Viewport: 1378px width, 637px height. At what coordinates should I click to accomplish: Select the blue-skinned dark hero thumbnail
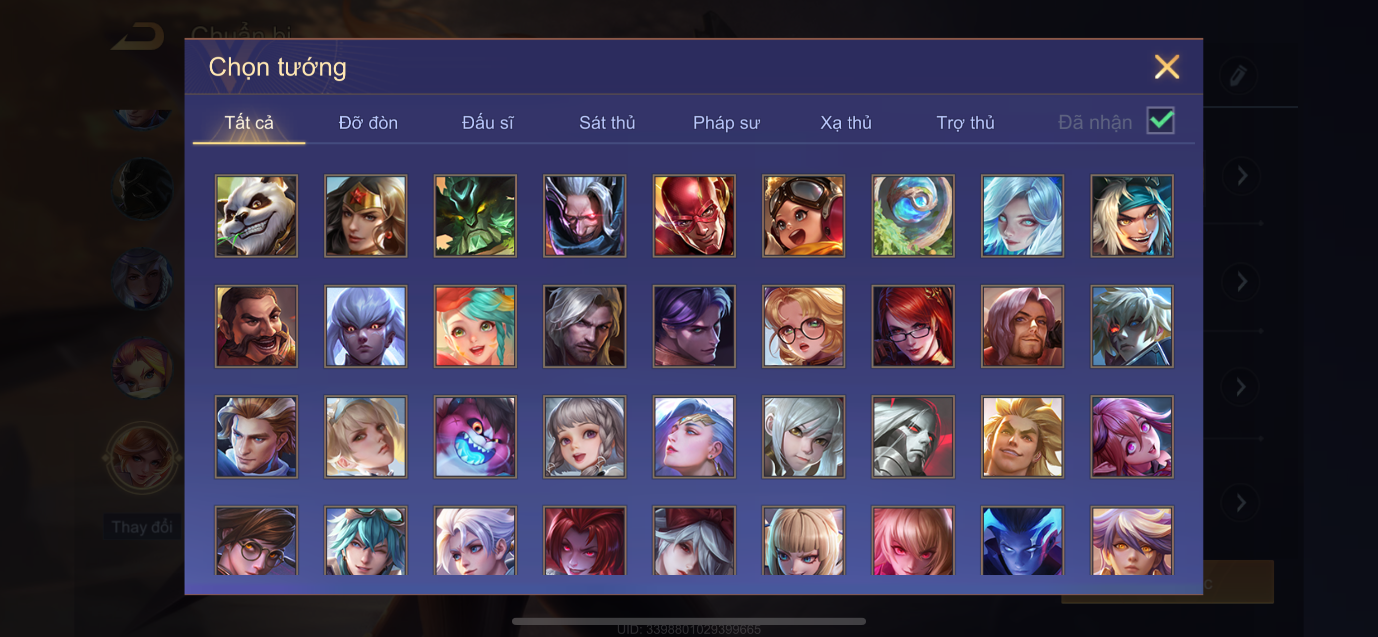coord(1022,541)
